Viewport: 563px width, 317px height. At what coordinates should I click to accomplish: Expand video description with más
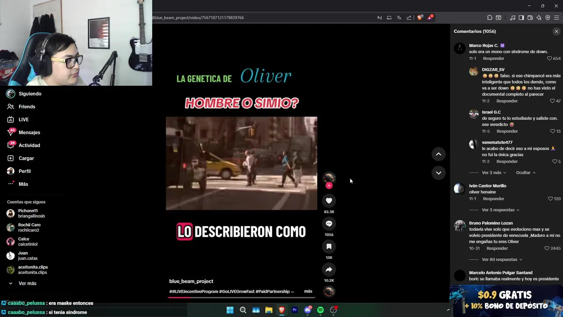pyautogui.click(x=308, y=291)
